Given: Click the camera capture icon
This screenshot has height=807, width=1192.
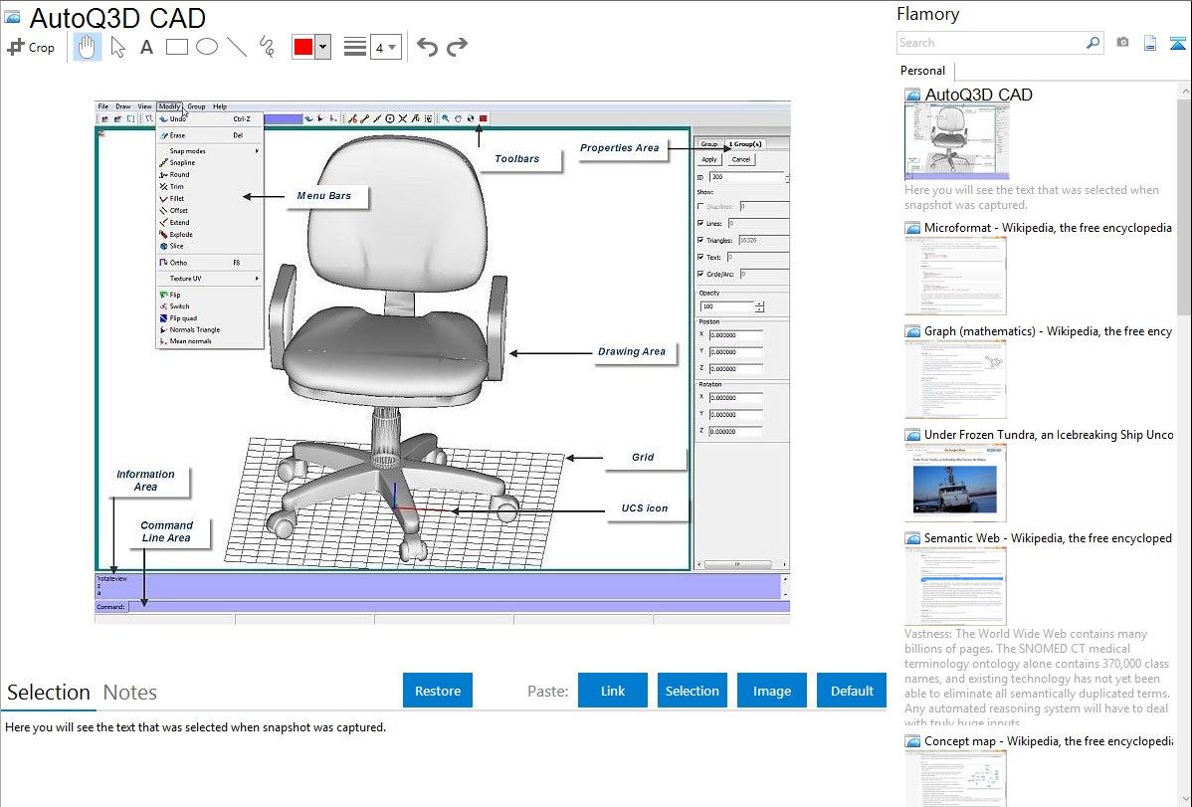Looking at the screenshot, I should [x=1122, y=43].
